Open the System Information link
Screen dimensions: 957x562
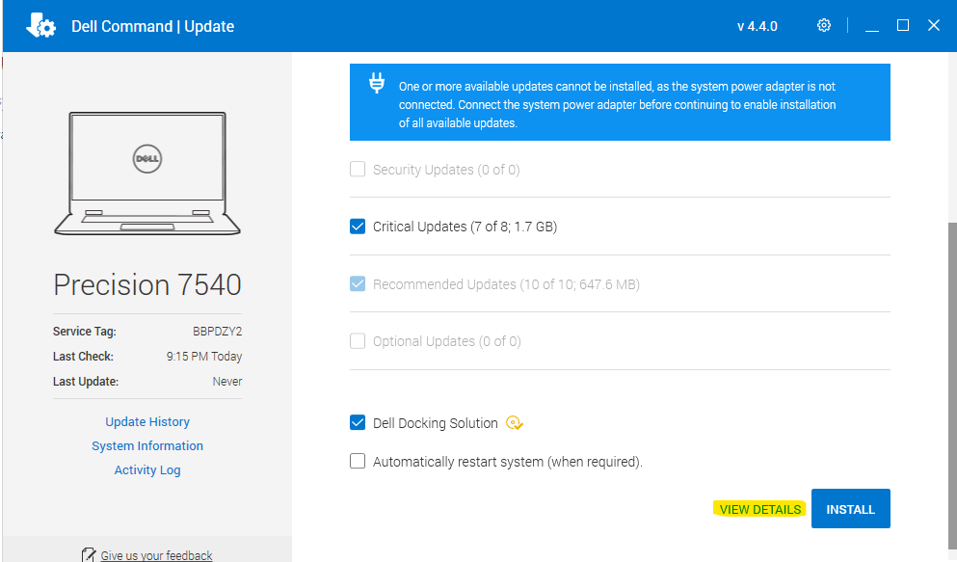click(147, 446)
